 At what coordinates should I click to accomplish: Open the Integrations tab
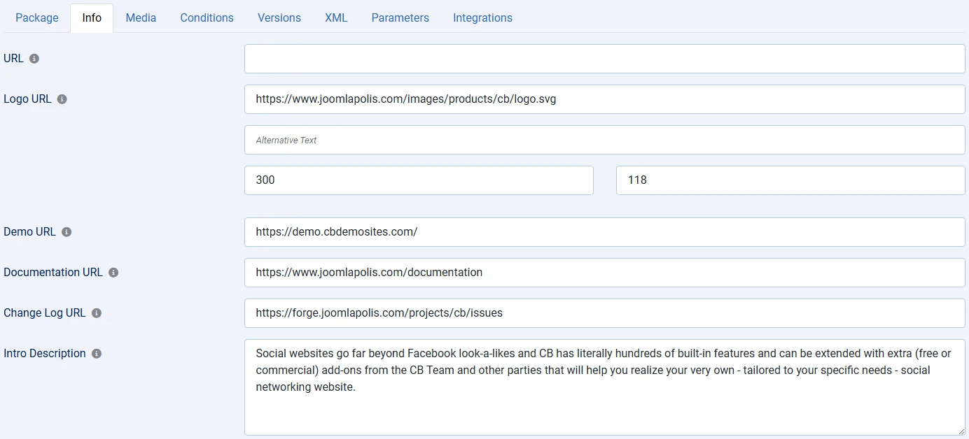[x=482, y=18]
